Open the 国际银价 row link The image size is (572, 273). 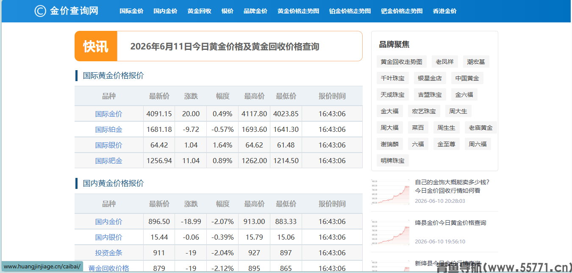pyautogui.click(x=109, y=145)
